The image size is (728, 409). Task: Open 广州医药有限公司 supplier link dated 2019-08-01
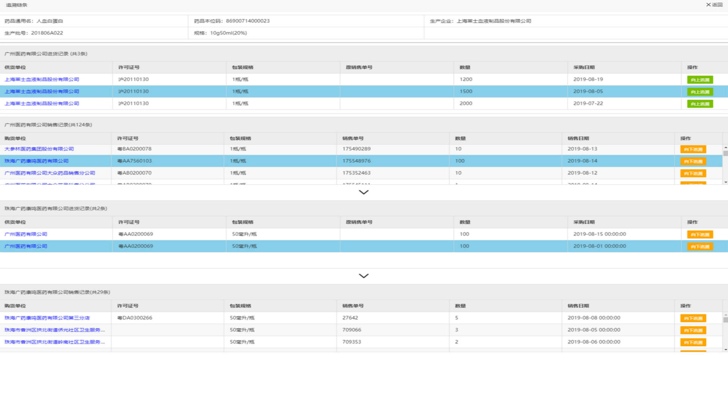tap(26, 246)
